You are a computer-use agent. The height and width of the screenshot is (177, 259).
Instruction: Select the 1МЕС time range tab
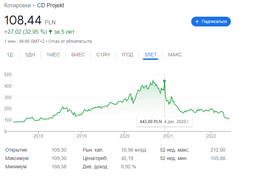click(x=53, y=55)
